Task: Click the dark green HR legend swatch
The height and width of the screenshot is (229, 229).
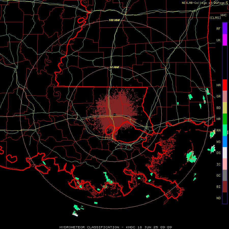Action: click(225, 119)
